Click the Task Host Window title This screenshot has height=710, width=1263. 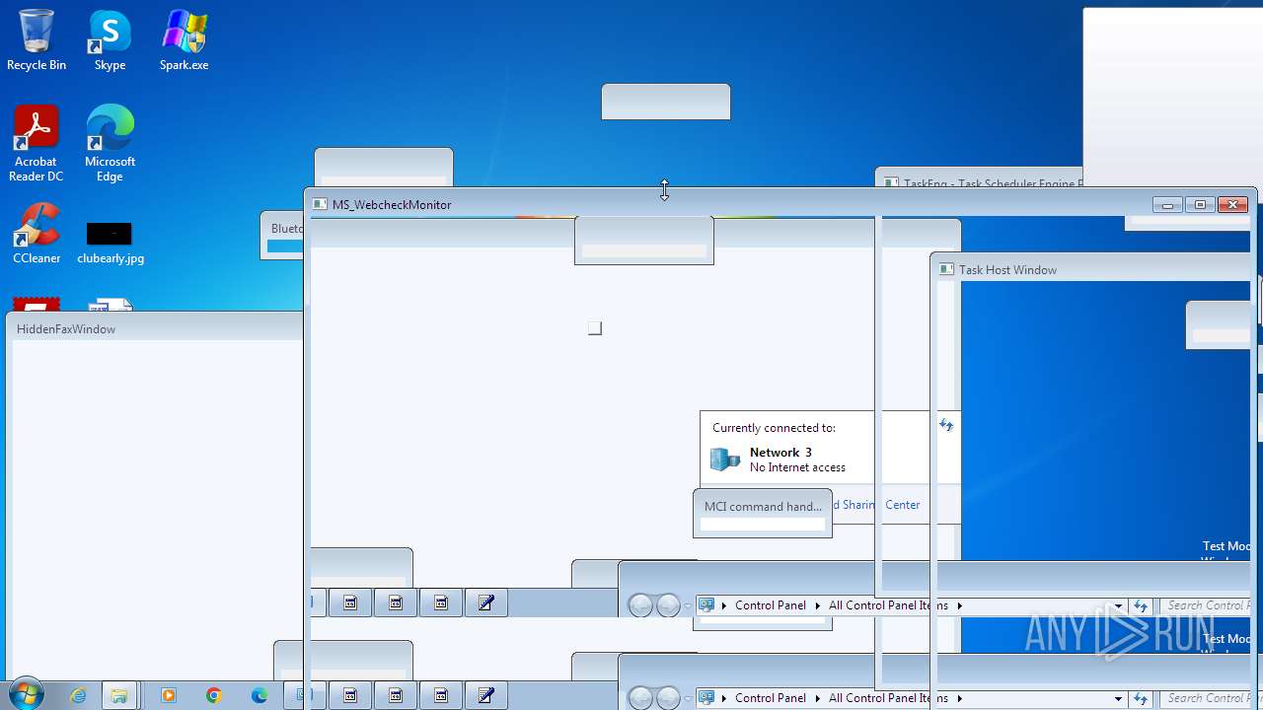(x=1007, y=270)
